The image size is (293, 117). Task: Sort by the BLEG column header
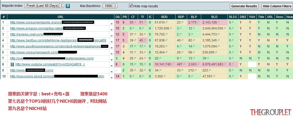233,17
